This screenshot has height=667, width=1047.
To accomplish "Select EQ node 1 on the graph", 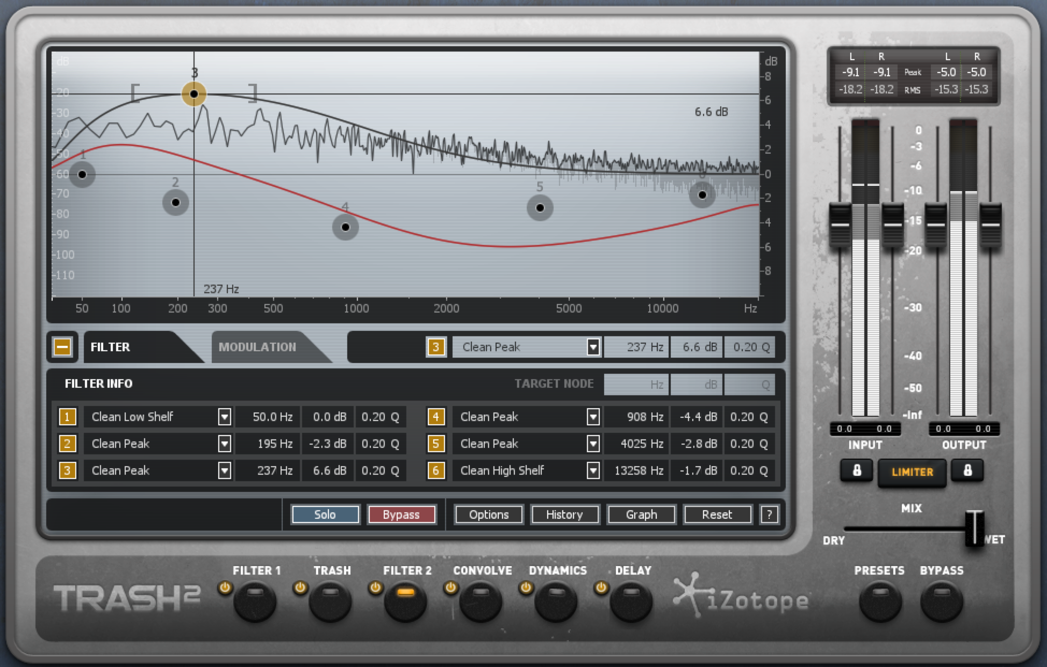I will (x=82, y=174).
